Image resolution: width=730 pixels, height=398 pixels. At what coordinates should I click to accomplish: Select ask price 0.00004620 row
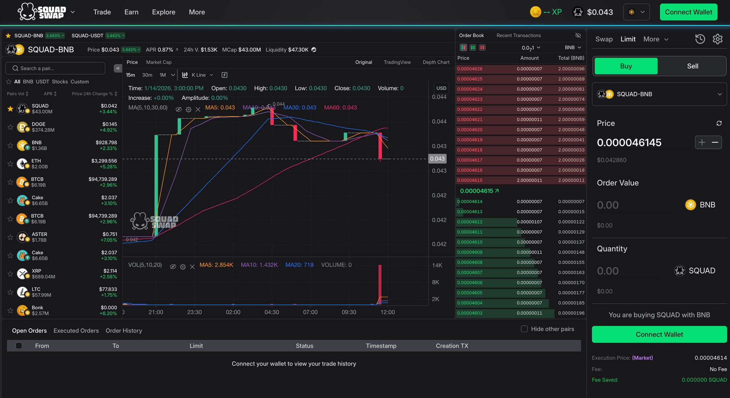pyautogui.click(x=521, y=130)
